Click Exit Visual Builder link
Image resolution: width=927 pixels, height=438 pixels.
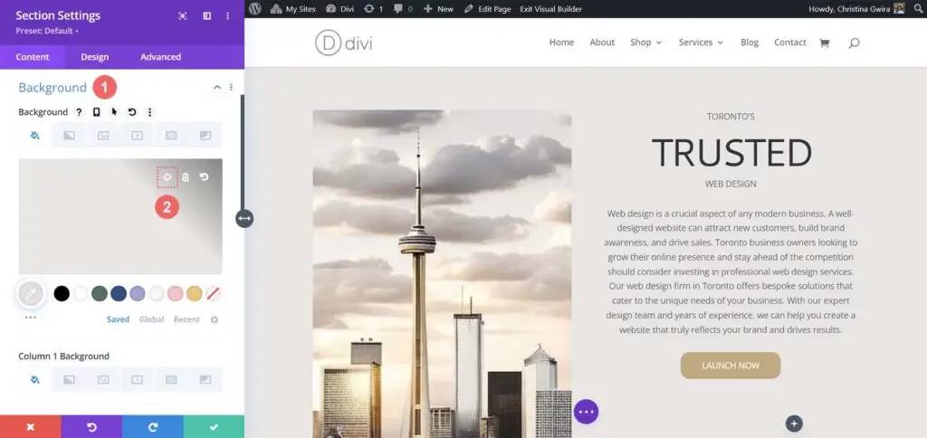[x=551, y=9]
